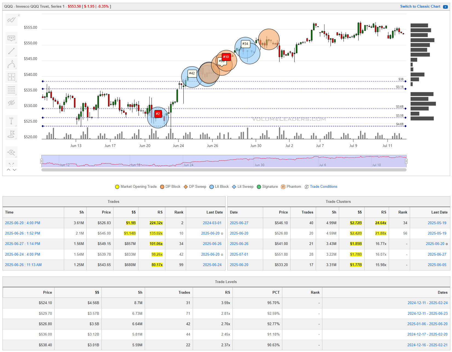
Task: Open trade 2025-06-24 : 4:00 PM
Action: point(22,254)
